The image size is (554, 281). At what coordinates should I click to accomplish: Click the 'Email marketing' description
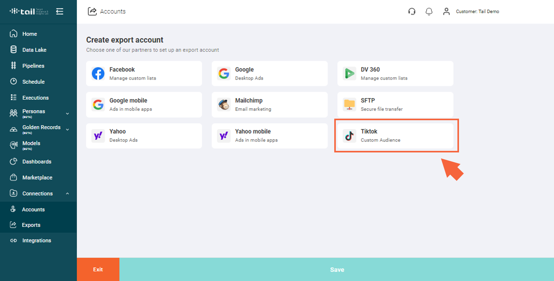pyautogui.click(x=253, y=109)
